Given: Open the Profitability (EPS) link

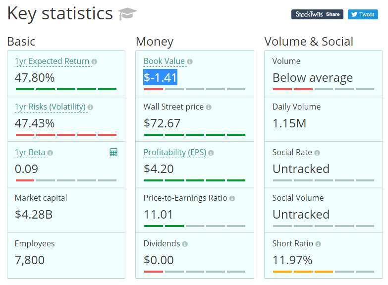Looking at the screenshot, I should tap(175, 152).
